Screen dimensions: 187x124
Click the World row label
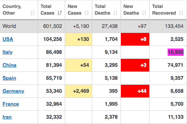(9, 26)
